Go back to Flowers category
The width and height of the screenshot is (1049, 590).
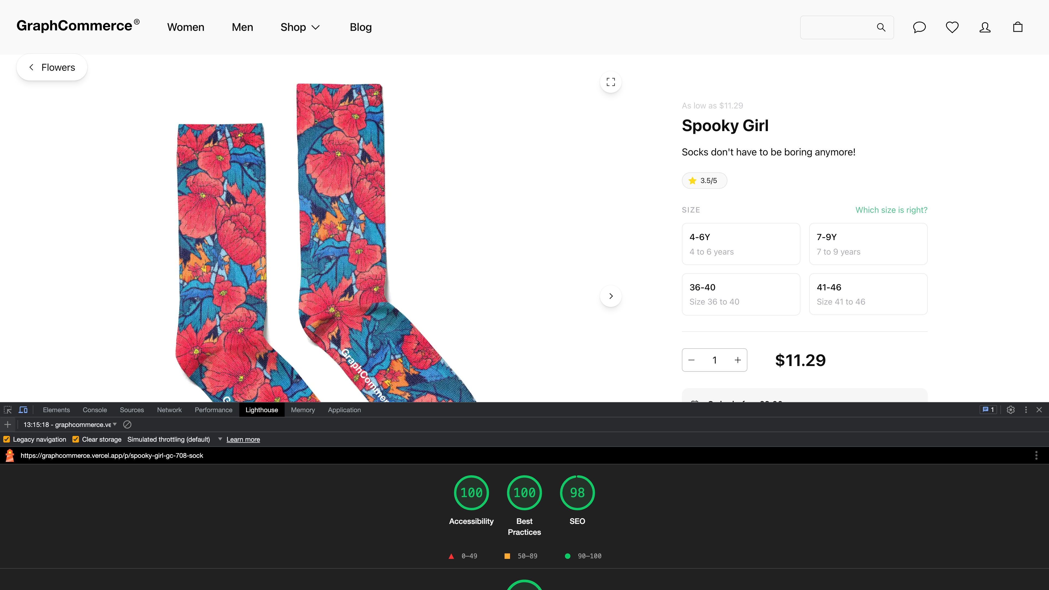tap(52, 67)
